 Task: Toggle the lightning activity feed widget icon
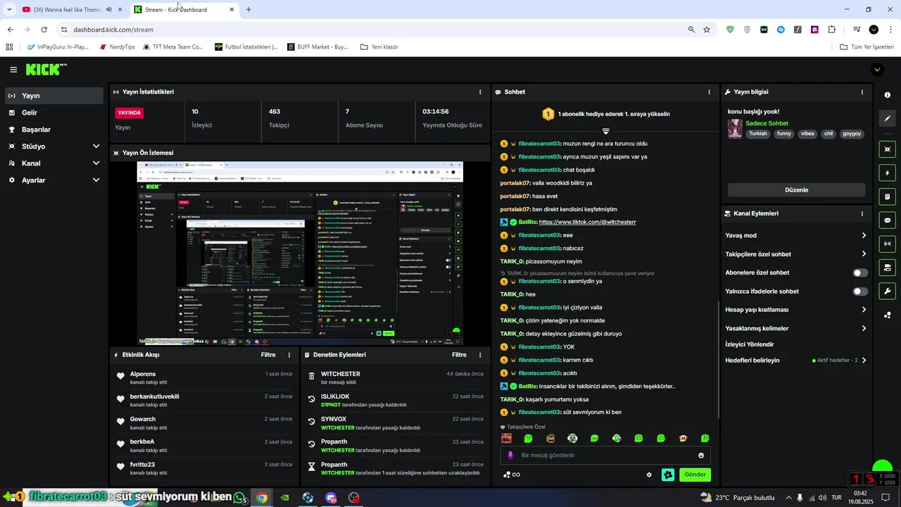887,173
